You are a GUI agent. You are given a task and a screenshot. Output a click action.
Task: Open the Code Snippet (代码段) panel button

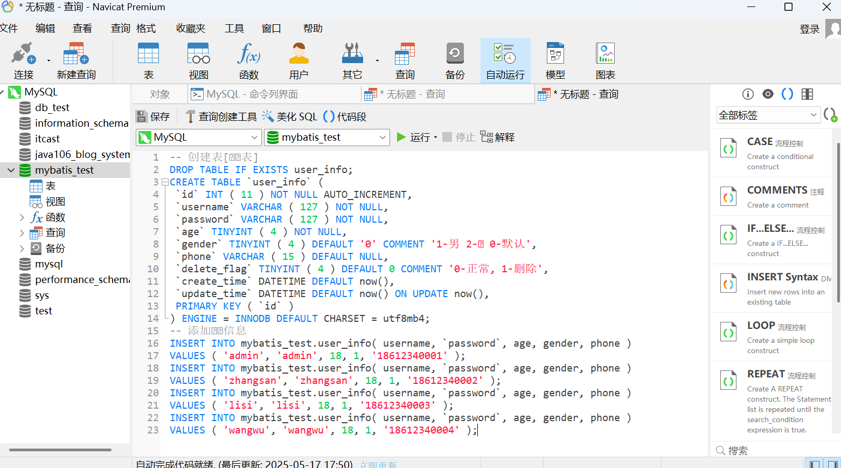coord(345,116)
